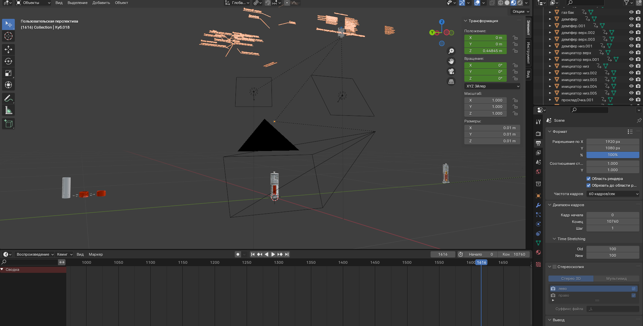
Task: Open the Добавить menu
Action: tap(101, 3)
